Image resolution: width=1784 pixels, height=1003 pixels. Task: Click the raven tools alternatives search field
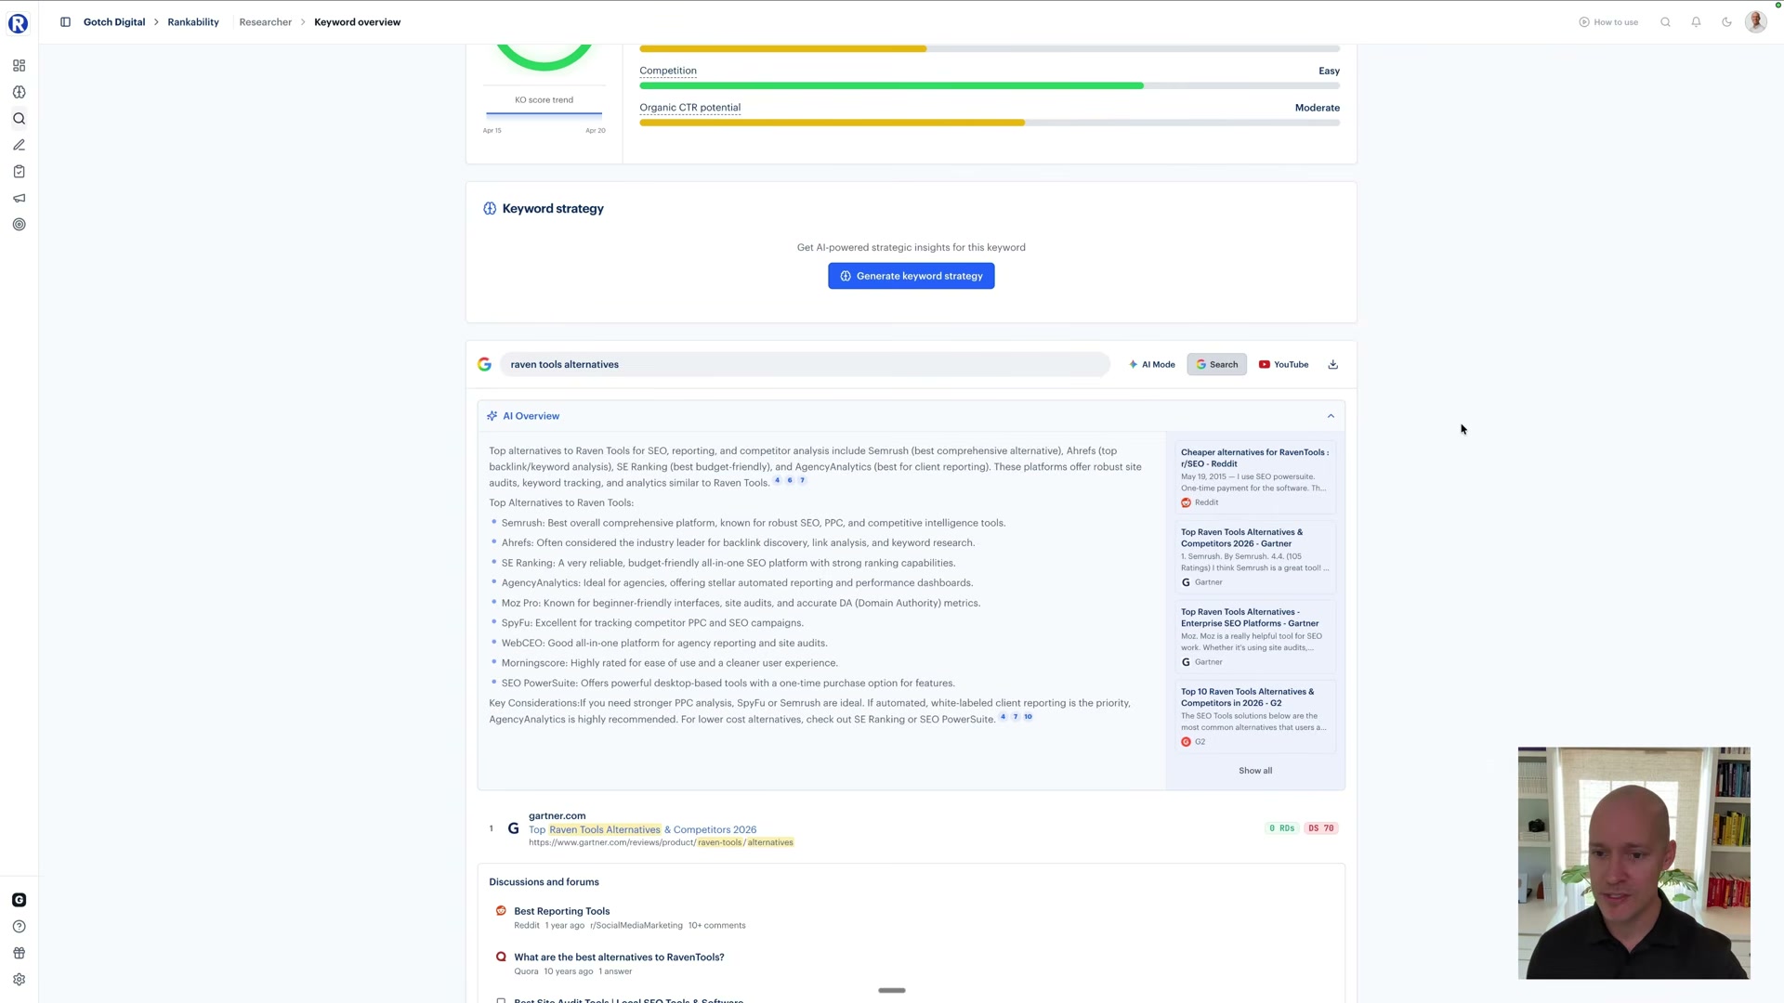805,365
